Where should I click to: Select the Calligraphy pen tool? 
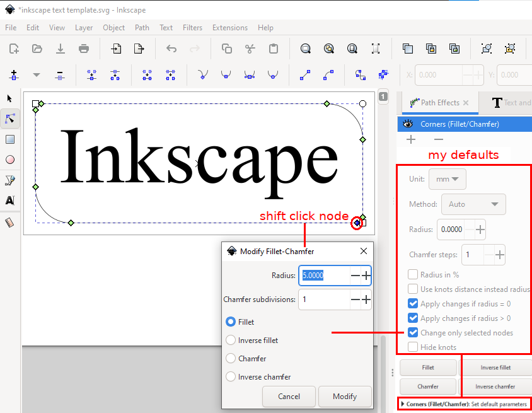click(x=10, y=180)
